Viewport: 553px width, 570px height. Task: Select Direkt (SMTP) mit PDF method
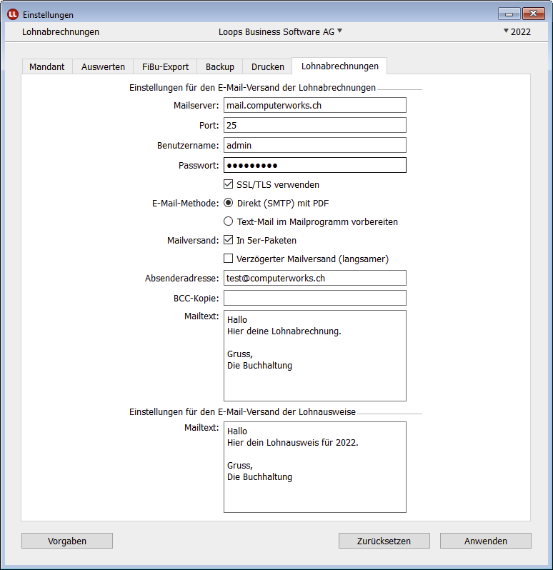pyautogui.click(x=229, y=203)
